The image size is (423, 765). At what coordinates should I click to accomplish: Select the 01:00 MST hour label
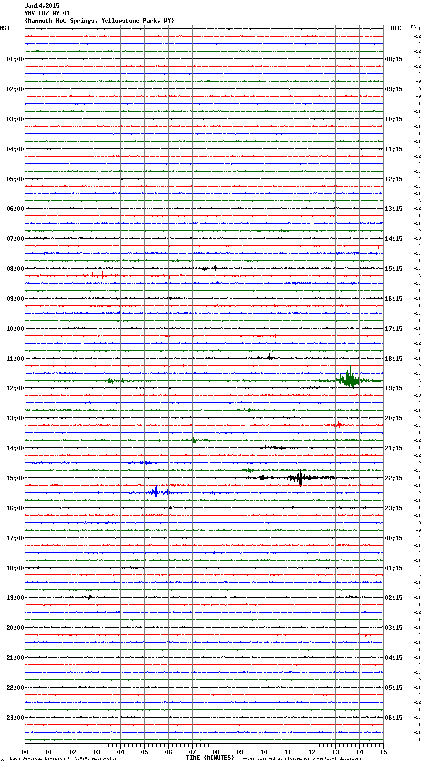[15, 59]
